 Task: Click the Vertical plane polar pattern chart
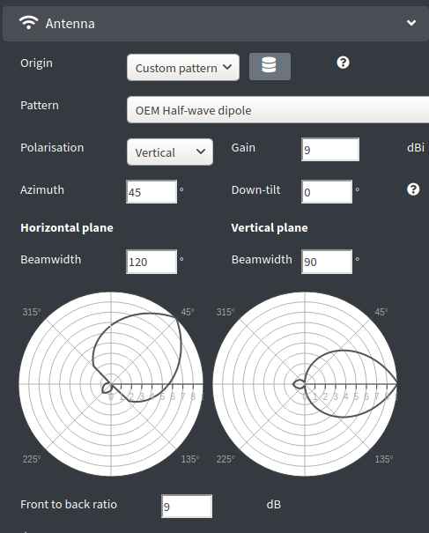click(x=305, y=384)
